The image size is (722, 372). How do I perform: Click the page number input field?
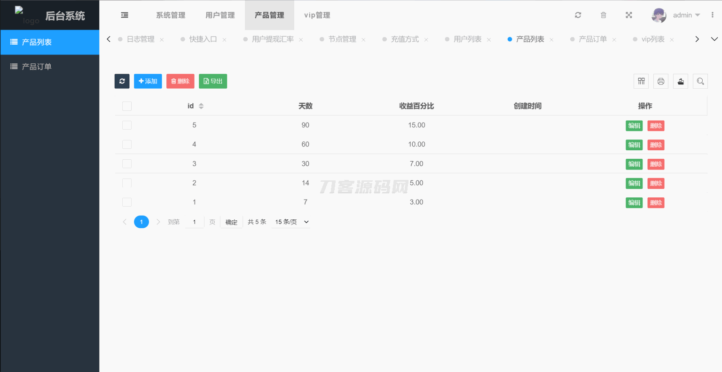[x=194, y=222]
